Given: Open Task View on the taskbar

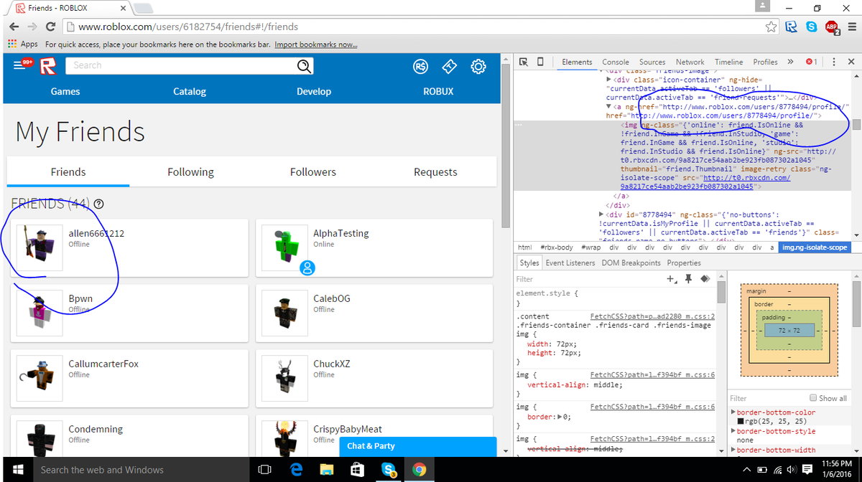Looking at the screenshot, I should coord(264,470).
